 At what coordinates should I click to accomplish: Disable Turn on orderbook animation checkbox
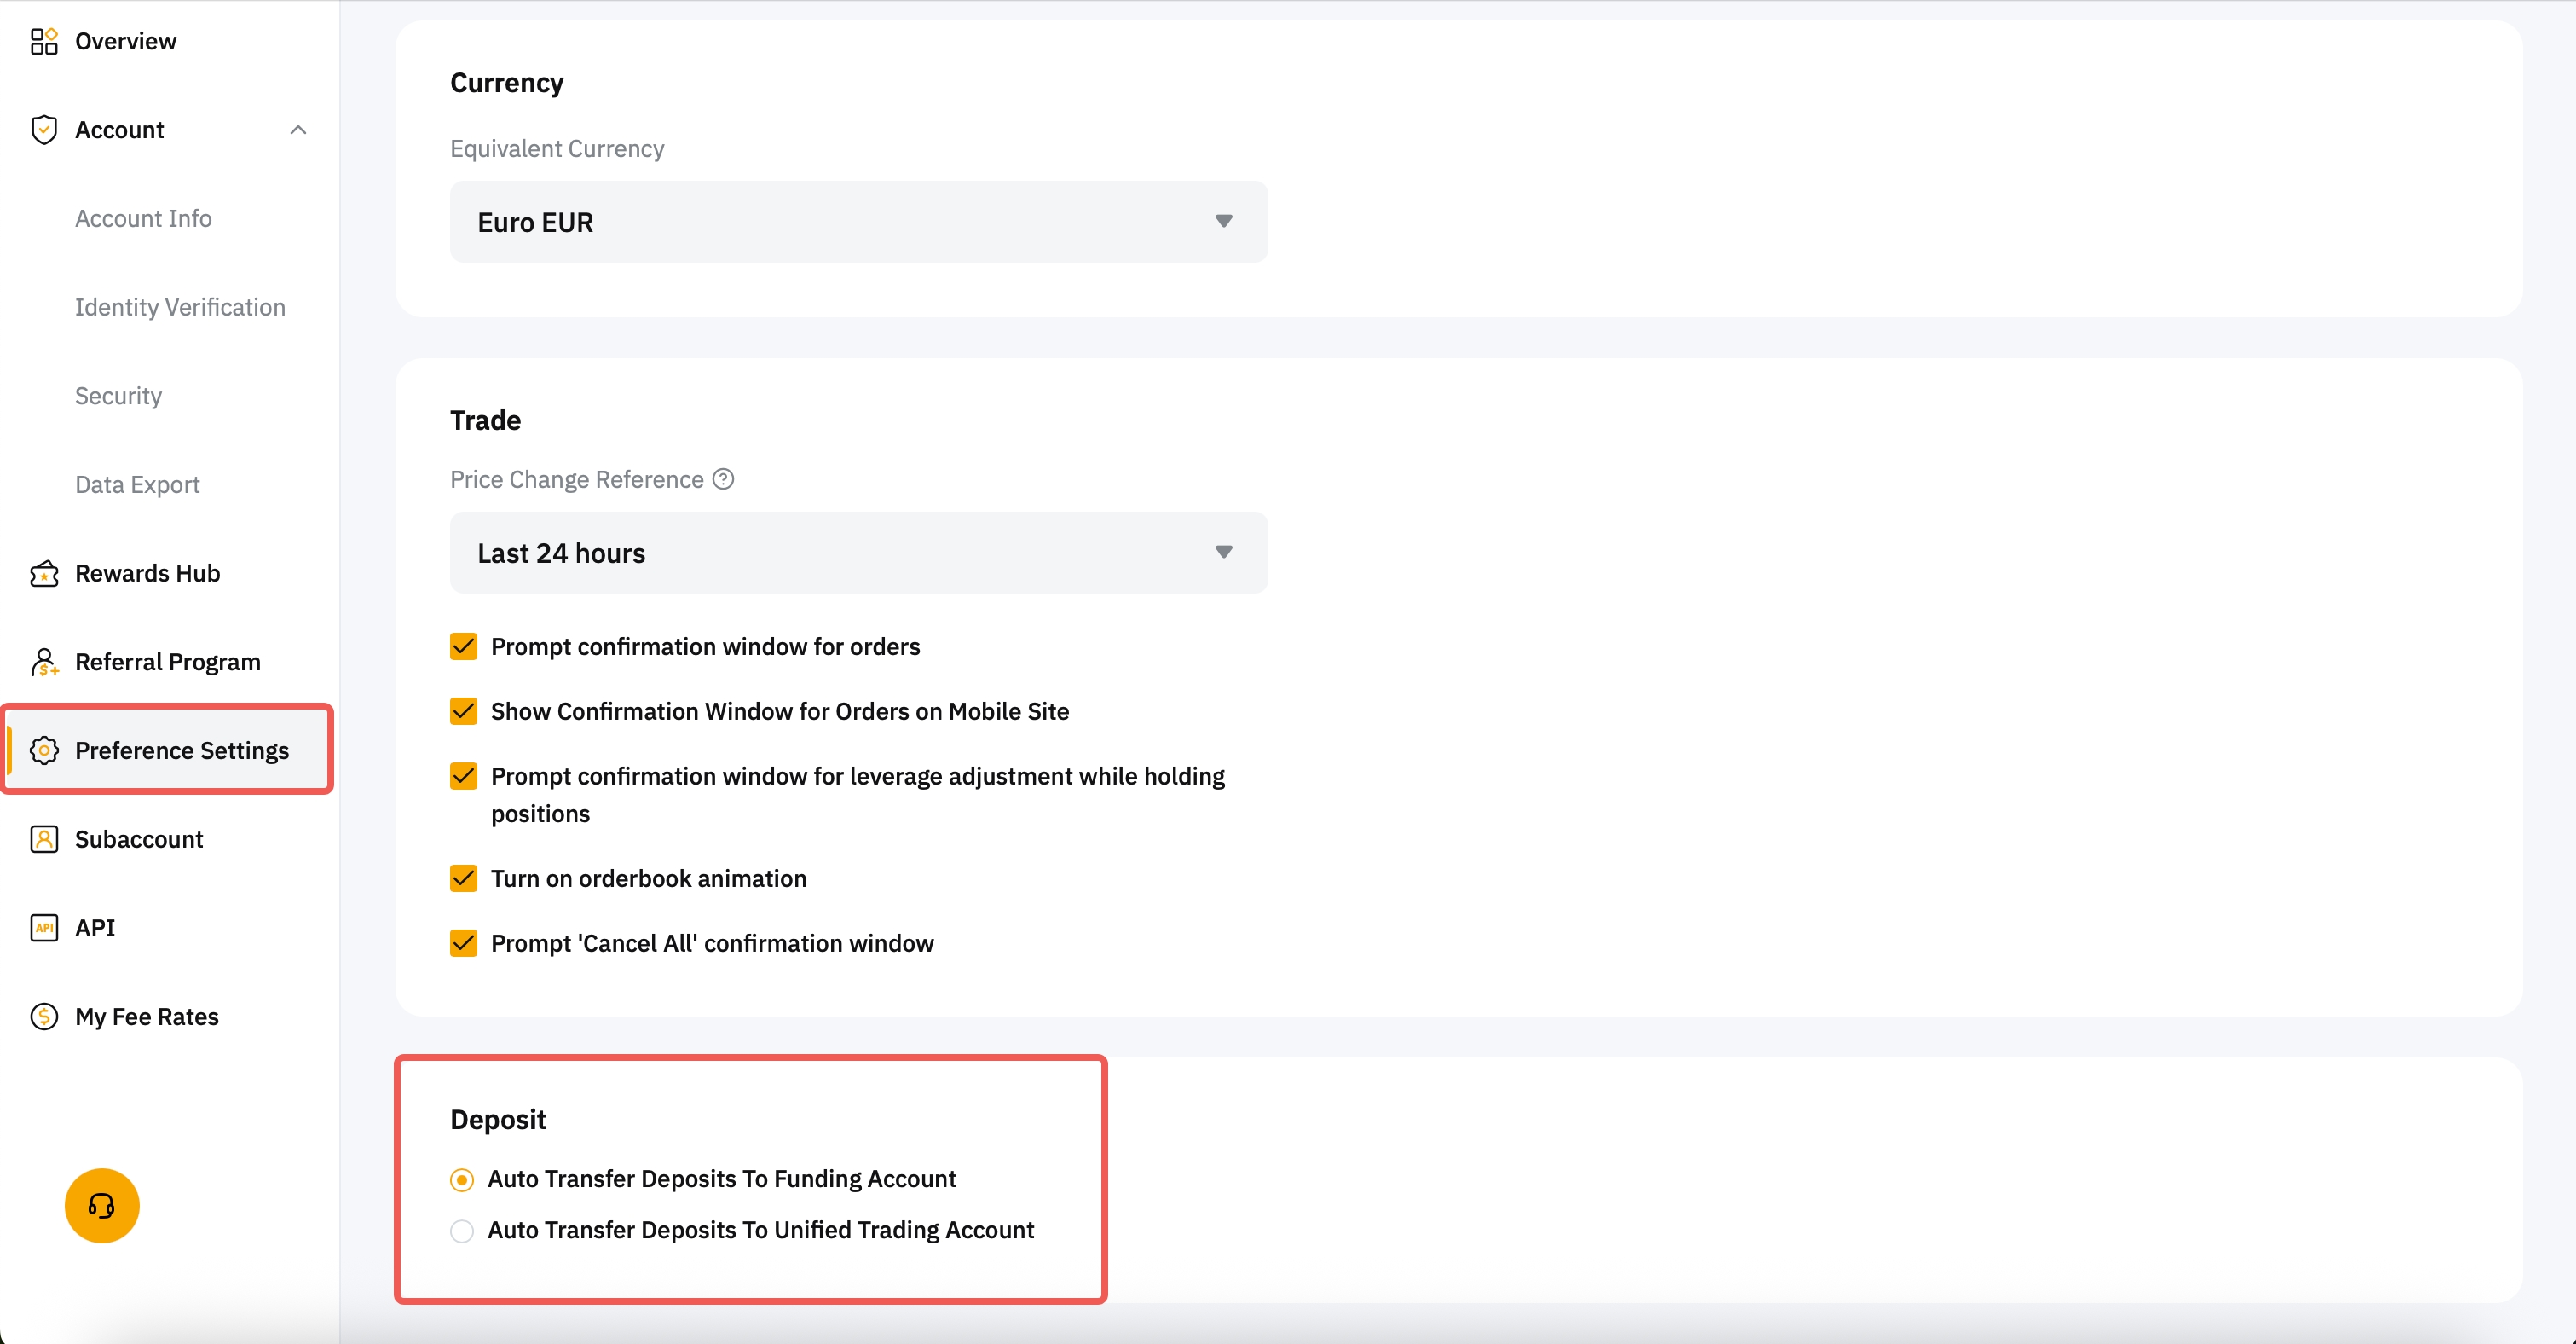[x=463, y=878]
